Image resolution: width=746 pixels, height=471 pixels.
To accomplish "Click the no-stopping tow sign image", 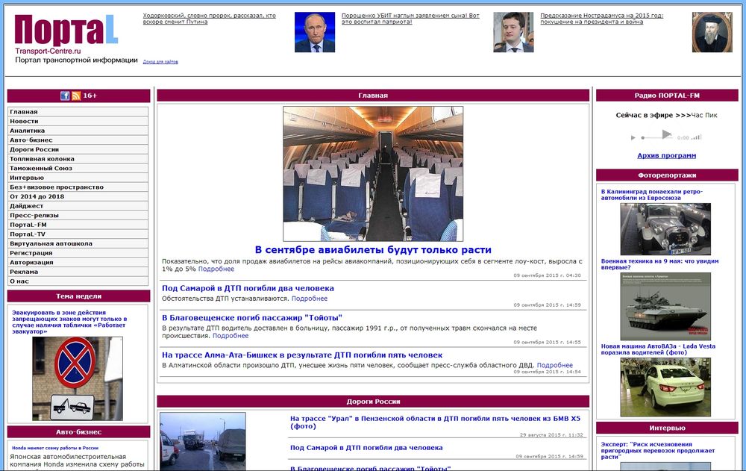I will (78, 378).
